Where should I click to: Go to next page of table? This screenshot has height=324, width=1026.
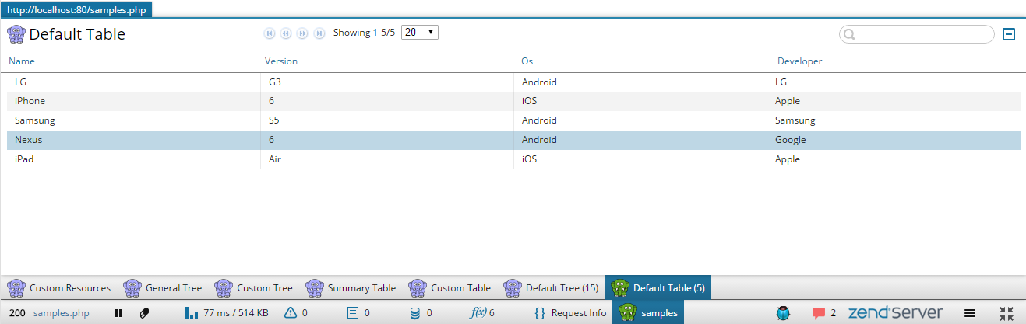click(302, 33)
